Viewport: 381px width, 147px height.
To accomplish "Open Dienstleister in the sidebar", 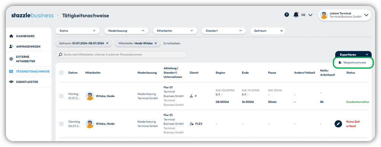I will 29,82.
